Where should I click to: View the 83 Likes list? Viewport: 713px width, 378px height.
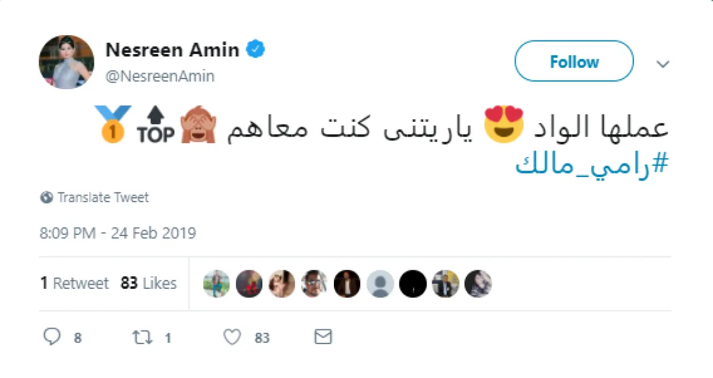149,283
